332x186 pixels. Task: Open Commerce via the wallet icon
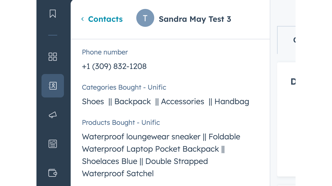(52, 173)
